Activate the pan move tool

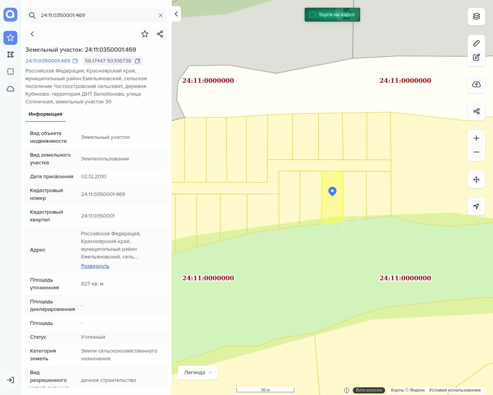[x=476, y=179]
